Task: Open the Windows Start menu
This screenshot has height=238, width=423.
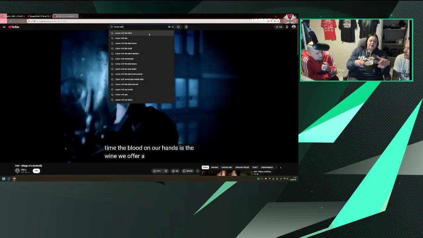Action: pyautogui.click(x=4, y=179)
